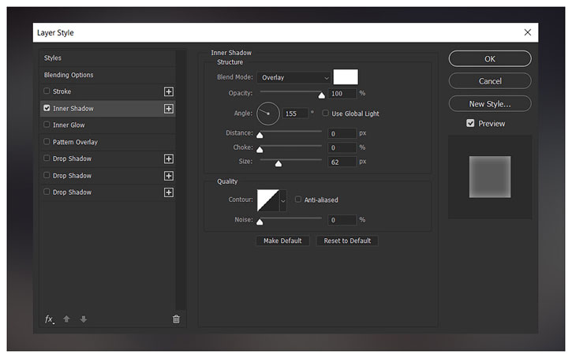Add another Stroke with its plus icon
This screenshot has width=572, height=358.
pyautogui.click(x=169, y=91)
